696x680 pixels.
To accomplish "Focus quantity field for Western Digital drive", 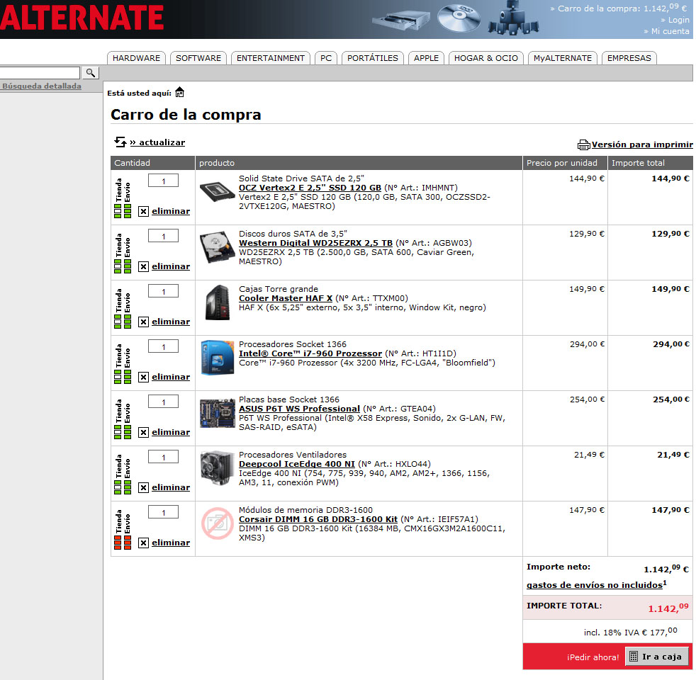I will point(163,236).
